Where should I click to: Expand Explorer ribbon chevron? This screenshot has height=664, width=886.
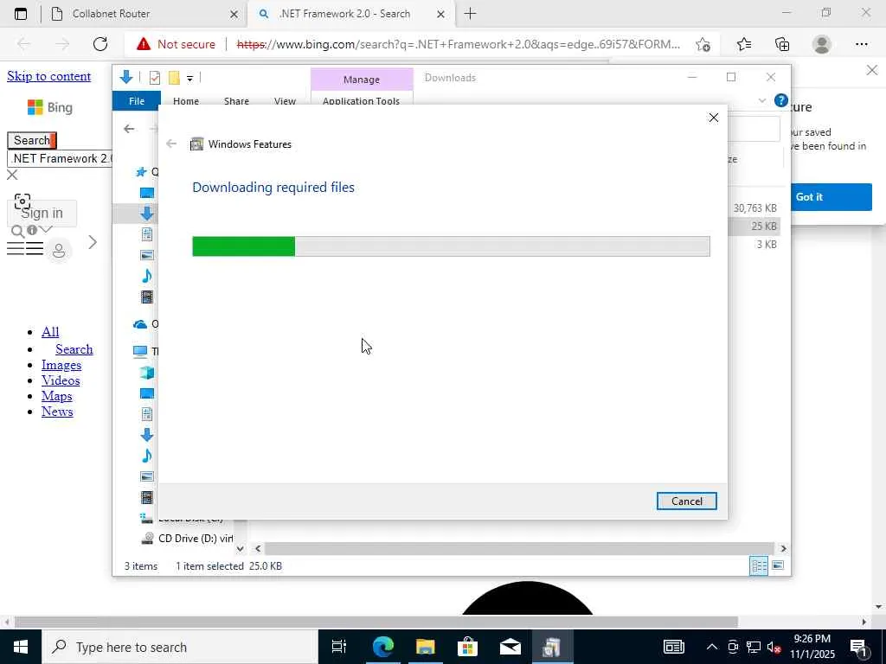coord(761,100)
